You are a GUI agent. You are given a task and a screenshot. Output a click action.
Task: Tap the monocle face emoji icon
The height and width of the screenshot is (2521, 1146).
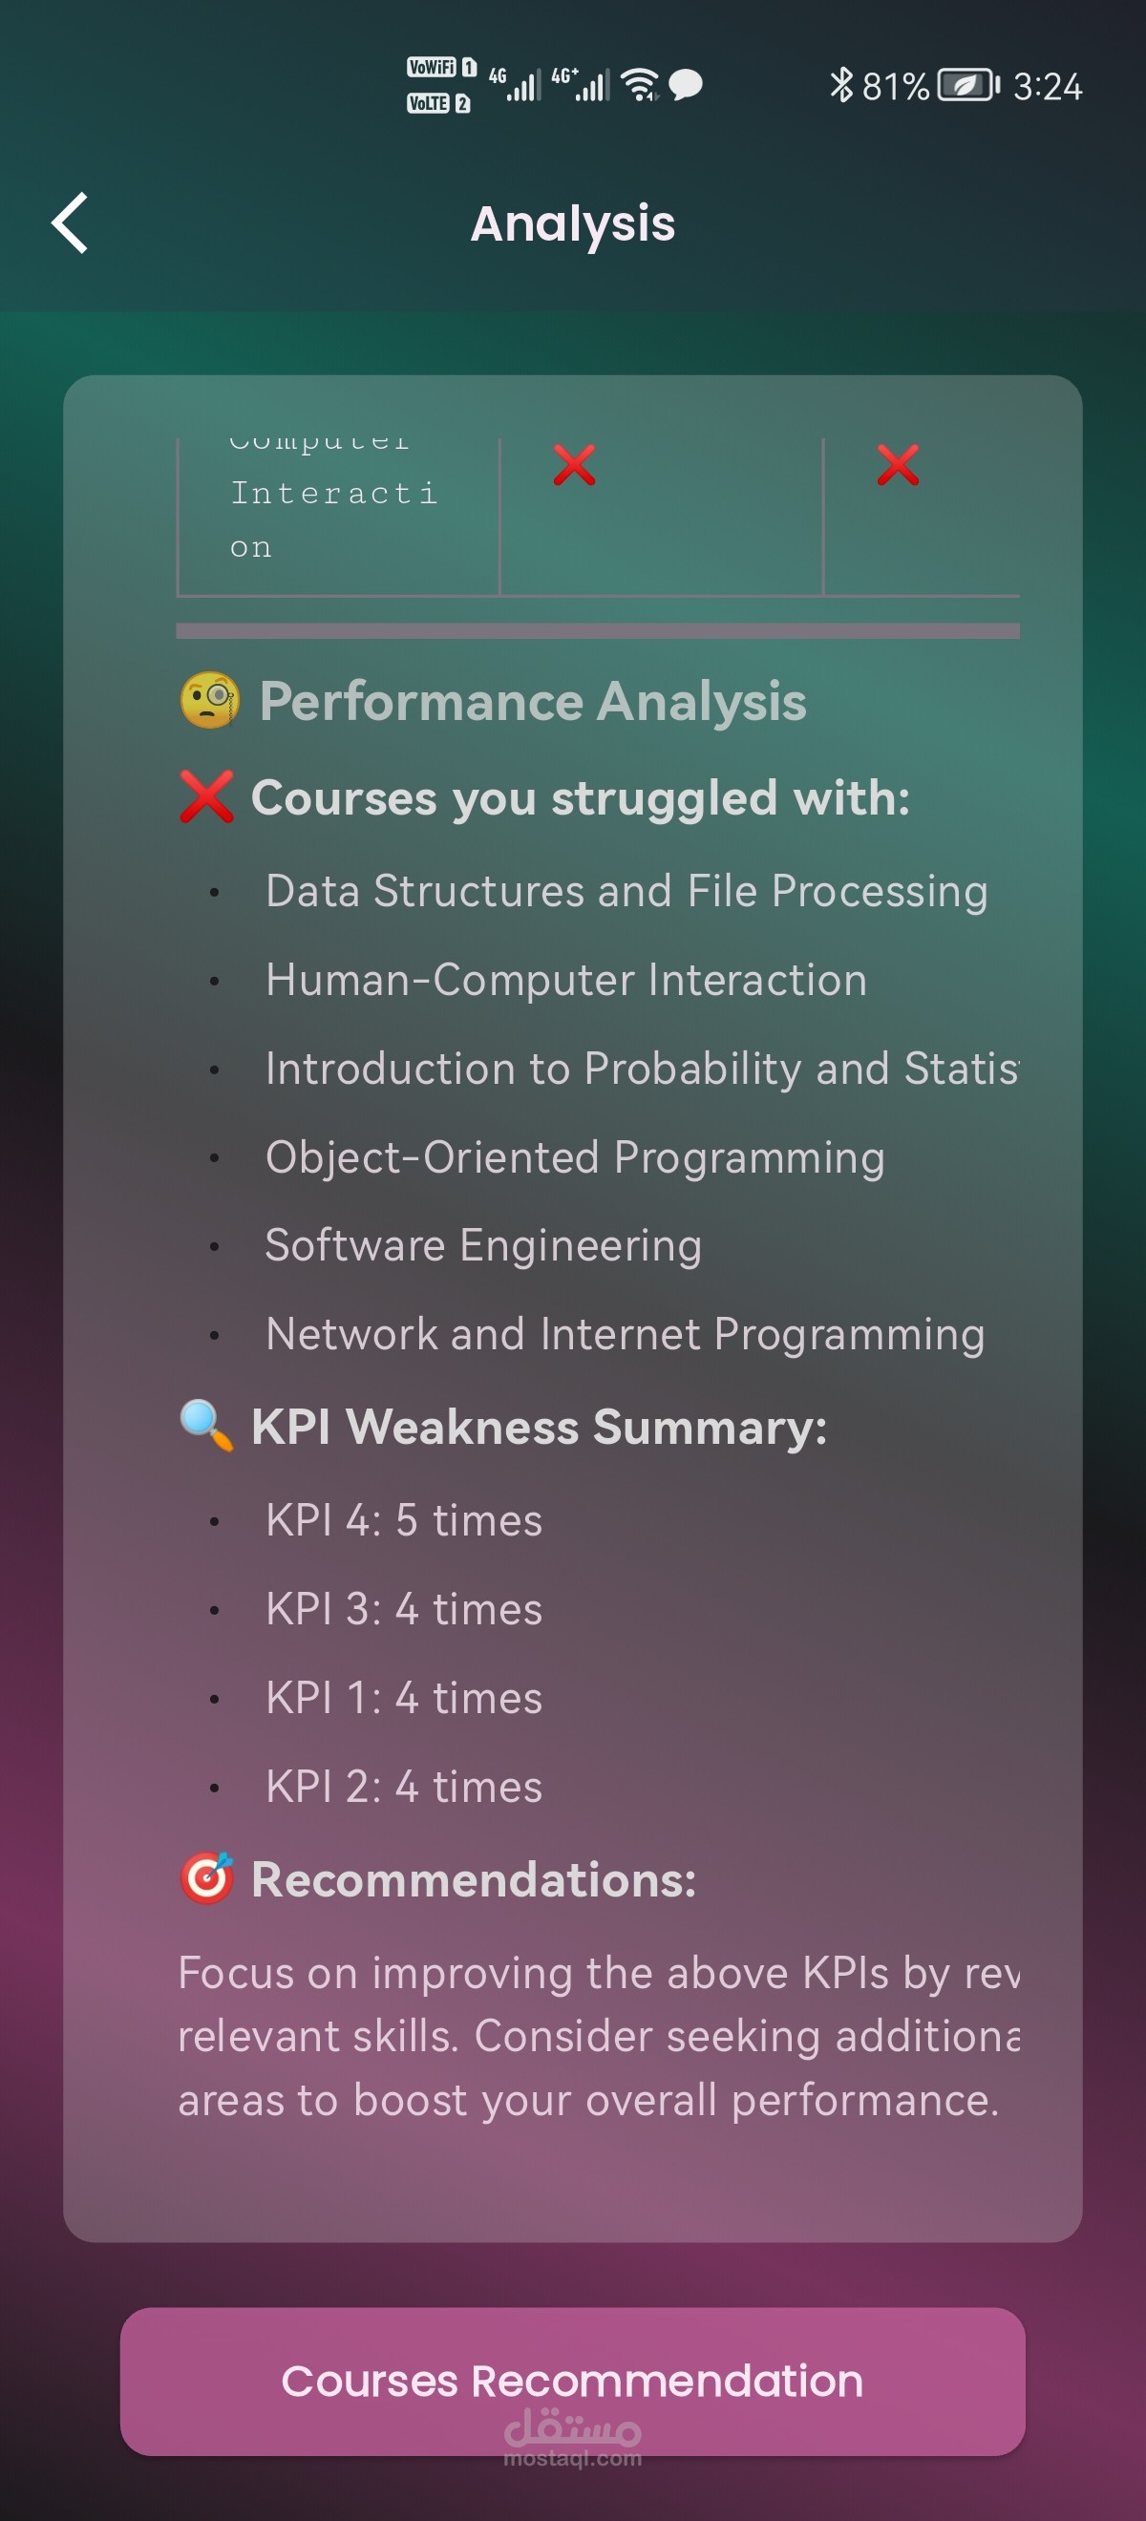209,701
